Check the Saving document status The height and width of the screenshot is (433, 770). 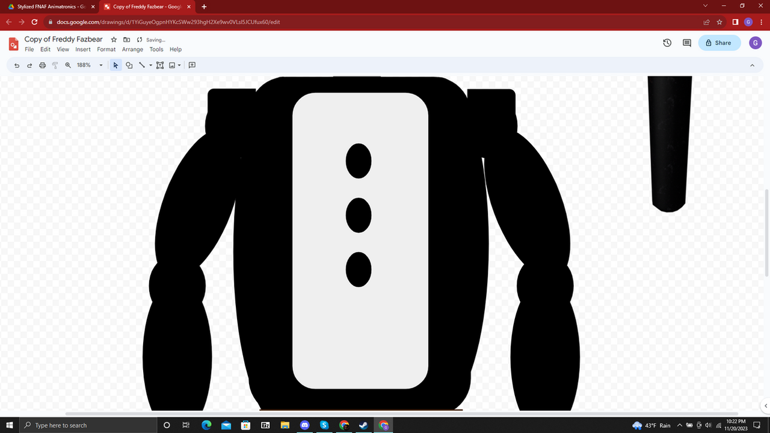coord(151,40)
